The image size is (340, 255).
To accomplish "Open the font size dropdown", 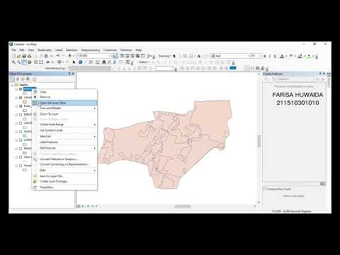I will click(260, 56).
